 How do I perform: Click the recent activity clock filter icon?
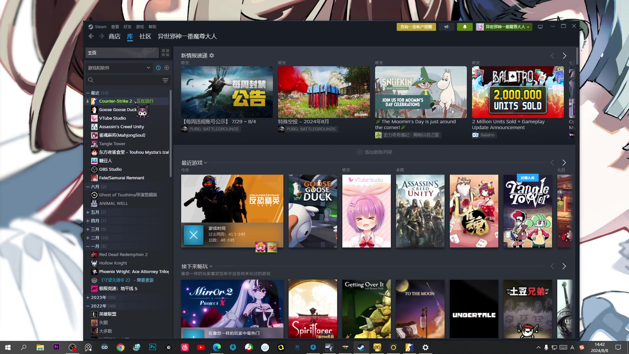point(158,68)
